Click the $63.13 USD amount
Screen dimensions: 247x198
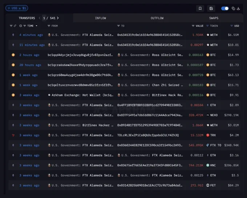coord(233,75)
